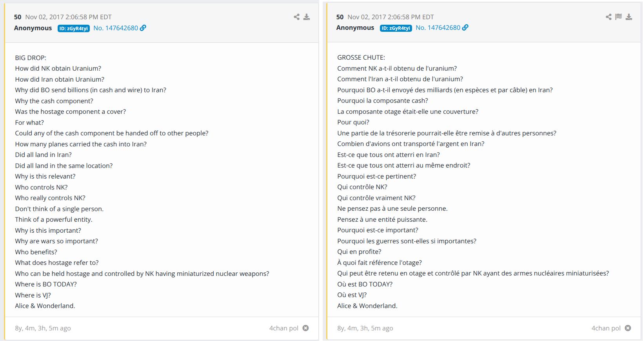
Task: Click the 4chan pol label on English post
Action: point(284,328)
